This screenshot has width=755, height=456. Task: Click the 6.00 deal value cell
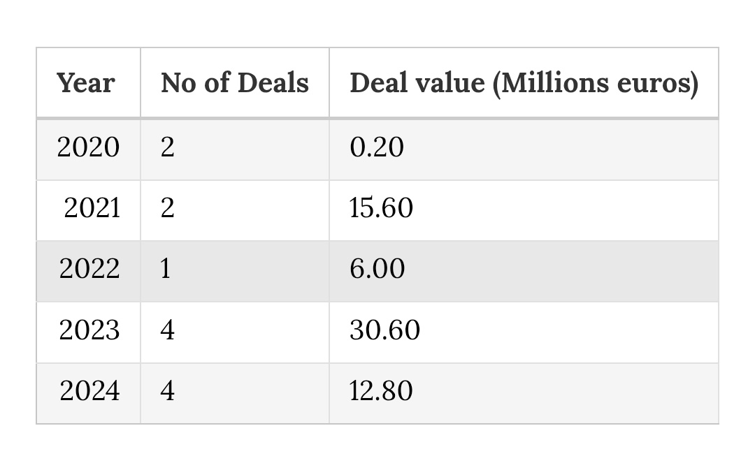524,271
